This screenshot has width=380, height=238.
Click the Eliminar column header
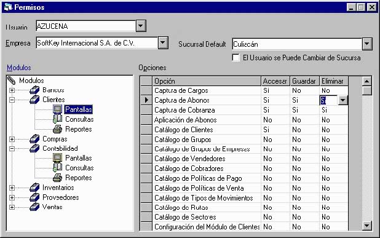[x=334, y=81]
